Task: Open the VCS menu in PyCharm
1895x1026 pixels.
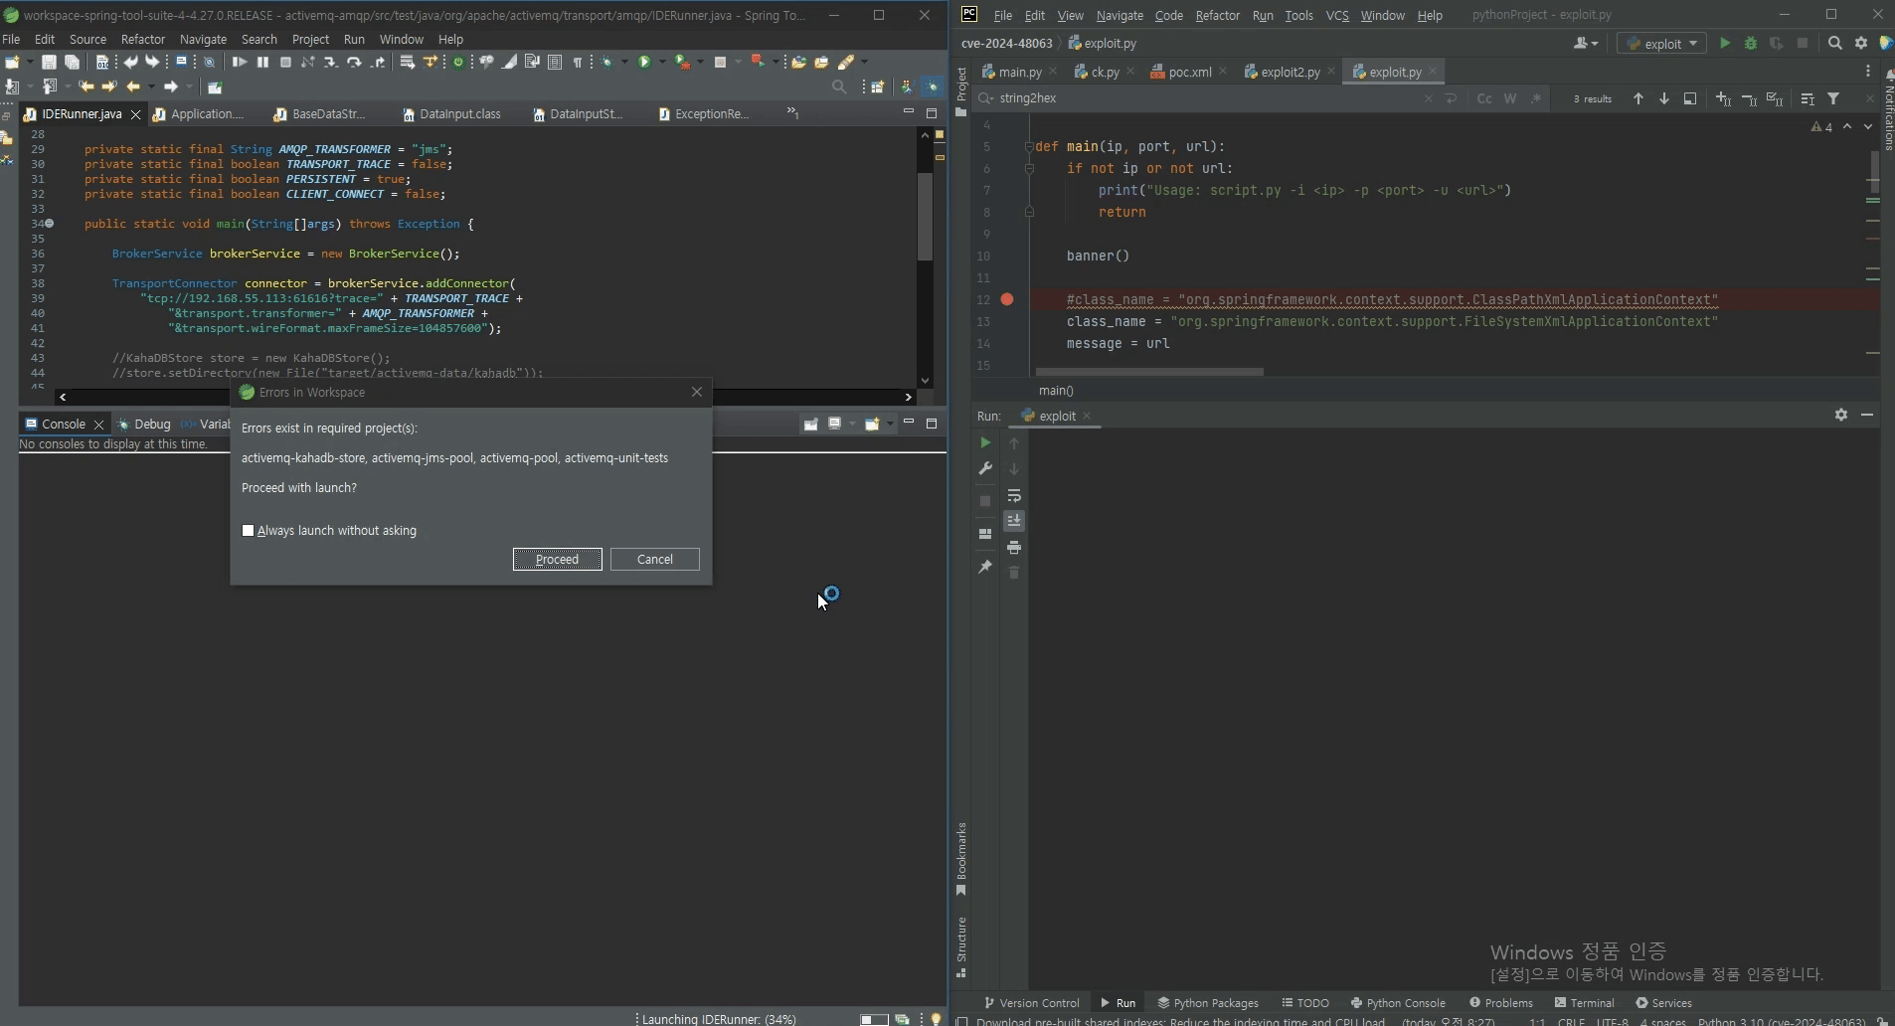Action: point(1336,15)
